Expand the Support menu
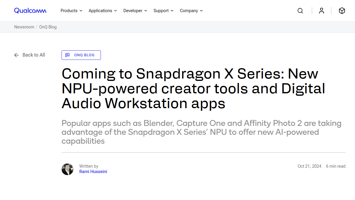The height and width of the screenshot is (200, 355). point(164,11)
